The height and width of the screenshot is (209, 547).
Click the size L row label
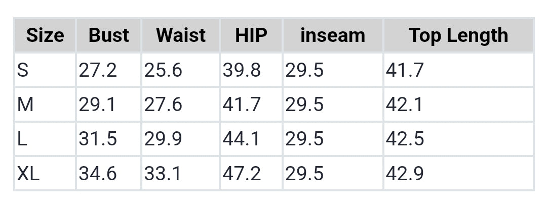tap(22, 139)
